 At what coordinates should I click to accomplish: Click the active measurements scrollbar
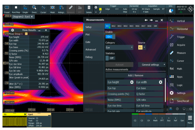(165, 90)
